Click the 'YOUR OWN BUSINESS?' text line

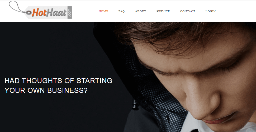tap(46, 90)
